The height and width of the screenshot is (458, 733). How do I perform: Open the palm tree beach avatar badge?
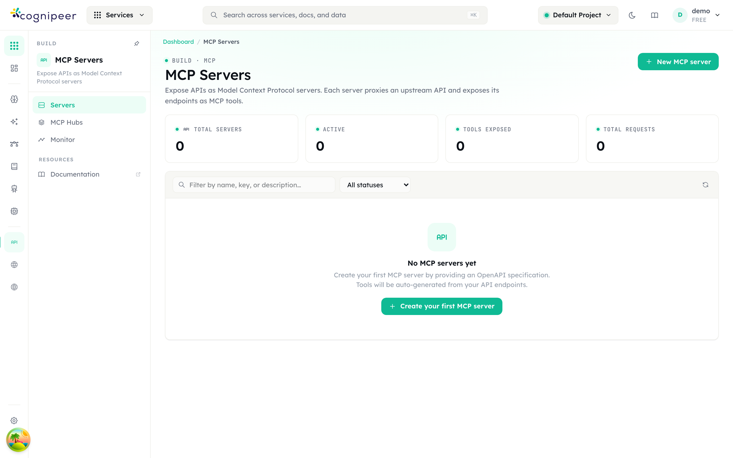(18, 439)
